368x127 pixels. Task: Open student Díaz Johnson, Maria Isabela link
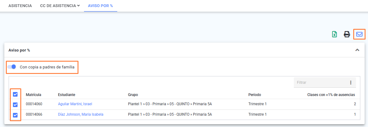[81, 114]
